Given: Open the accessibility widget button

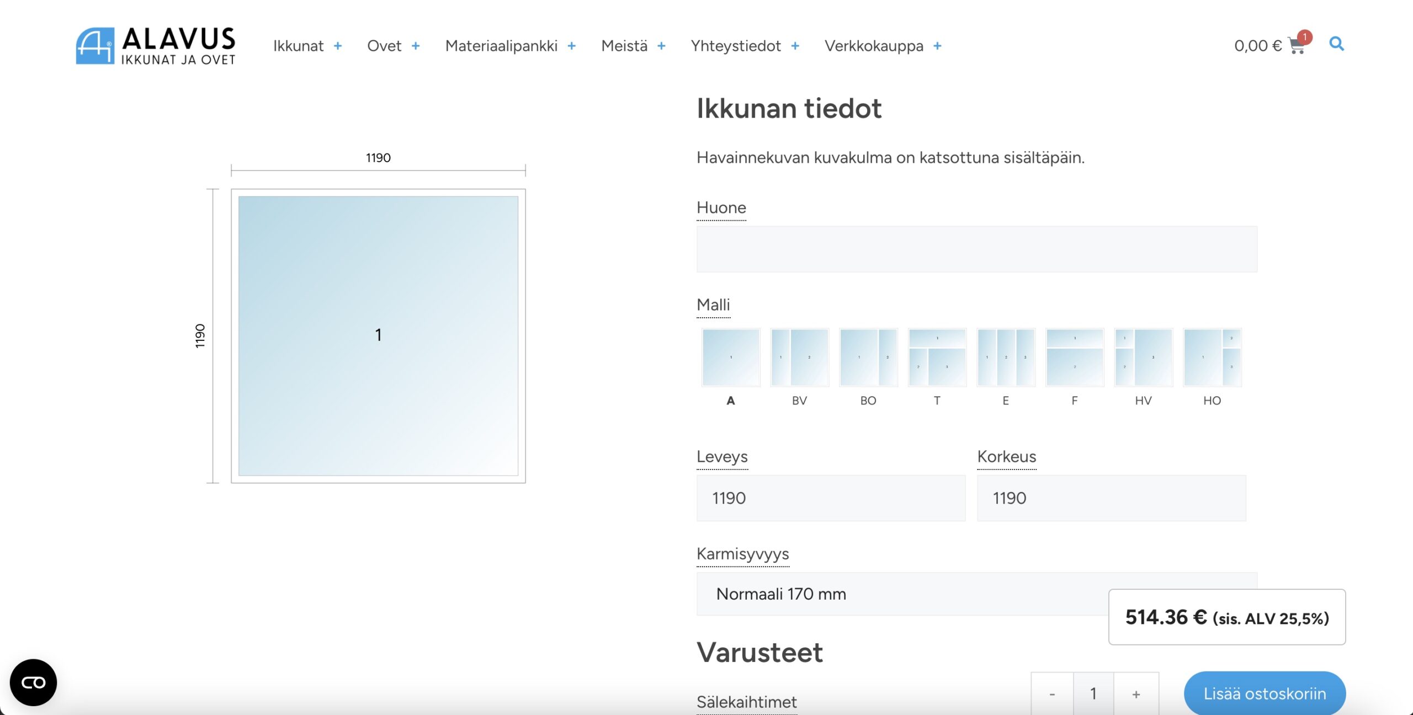Looking at the screenshot, I should click(x=33, y=682).
